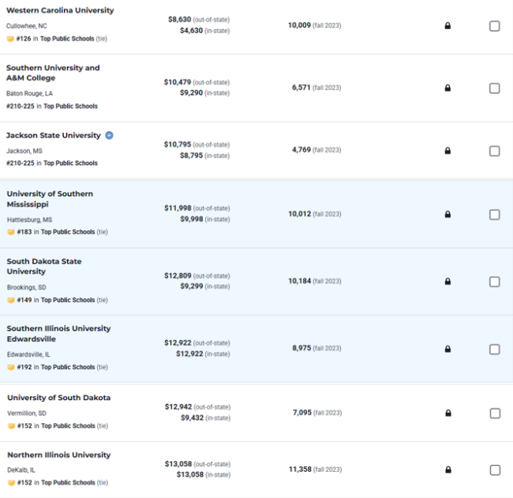The height and width of the screenshot is (498, 513).
Task: Click lock icon for Southern Illinois University Edwardsville
Action: coord(447,349)
